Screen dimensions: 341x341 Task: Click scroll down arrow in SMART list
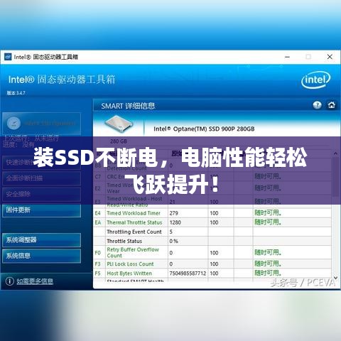click(x=335, y=278)
